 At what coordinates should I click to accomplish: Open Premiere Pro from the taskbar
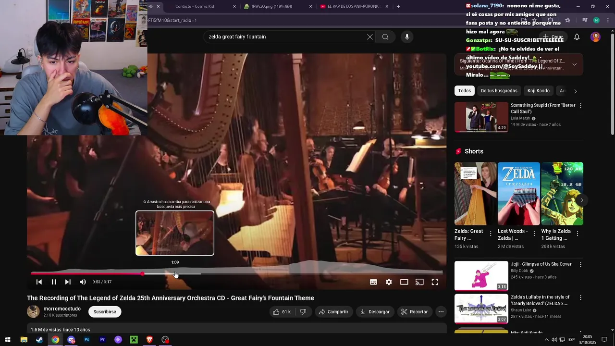coord(102,340)
